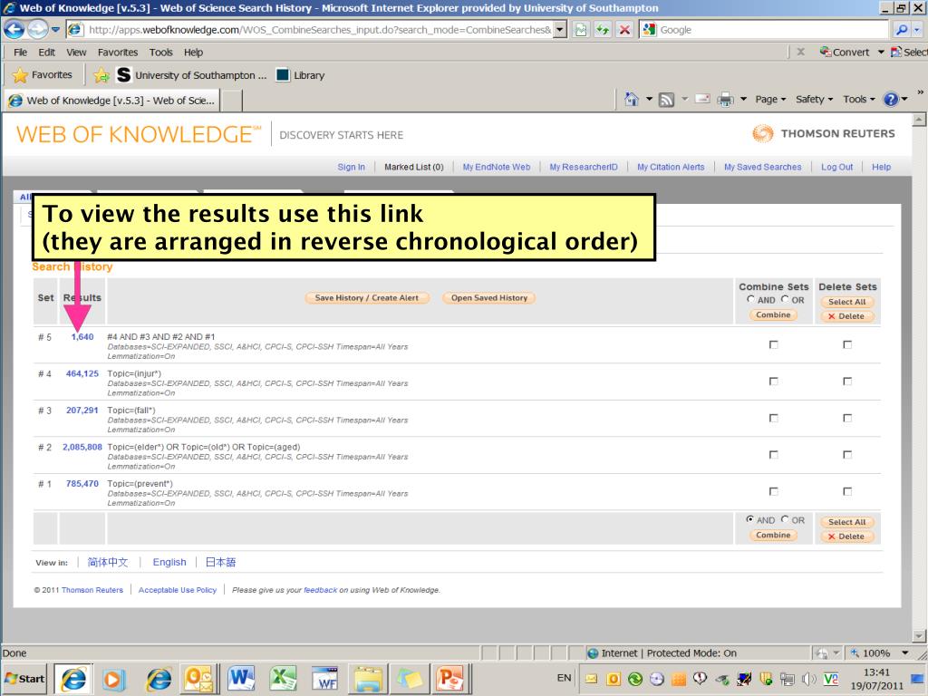Open the Home button dropdown arrow
Image resolution: width=928 pixels, height=696 pixels.
coord(649,100)
